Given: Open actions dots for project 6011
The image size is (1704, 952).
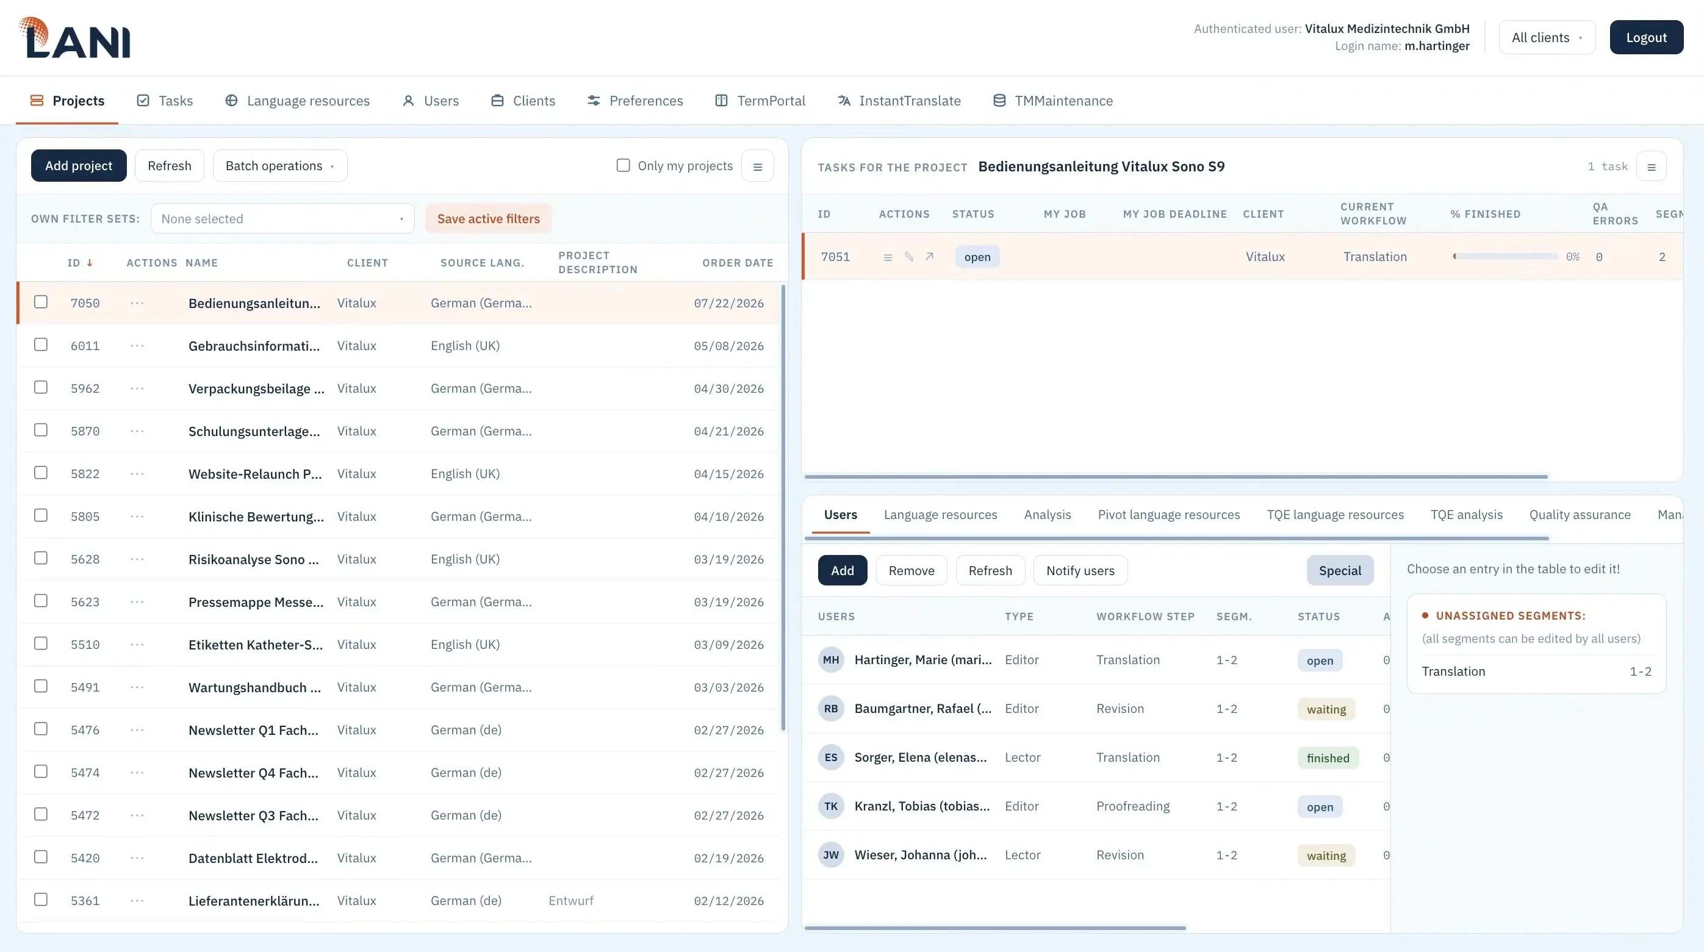Looking at the screenshot, I should coord(137,346).
